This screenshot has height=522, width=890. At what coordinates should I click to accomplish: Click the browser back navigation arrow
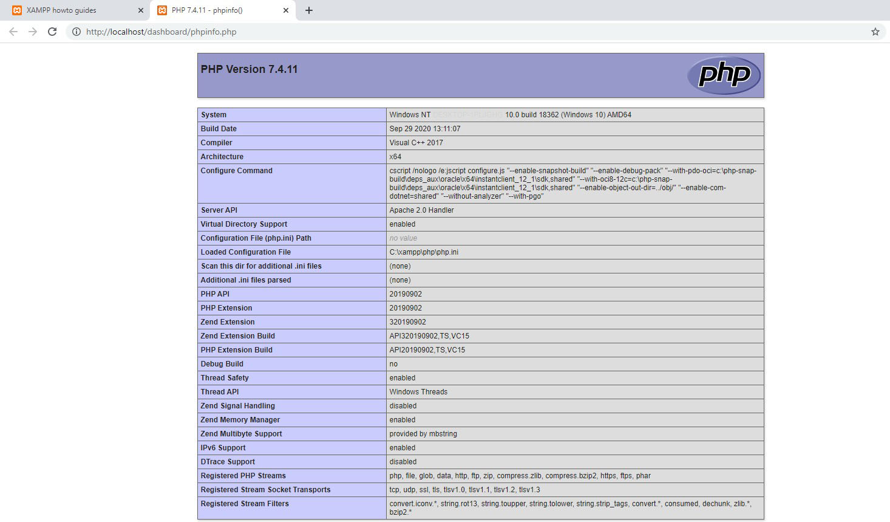13,32
